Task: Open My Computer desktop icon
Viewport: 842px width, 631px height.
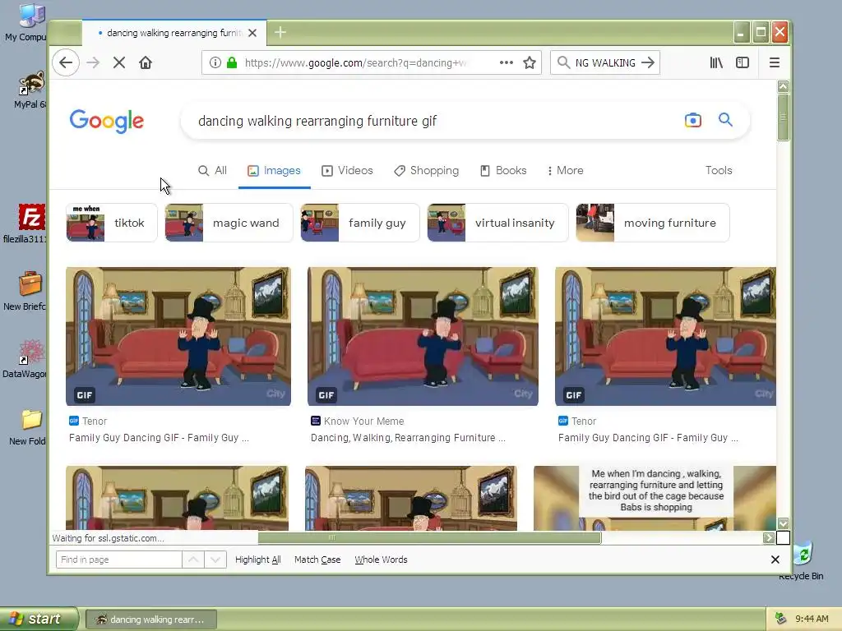Action: click(25, 22)
